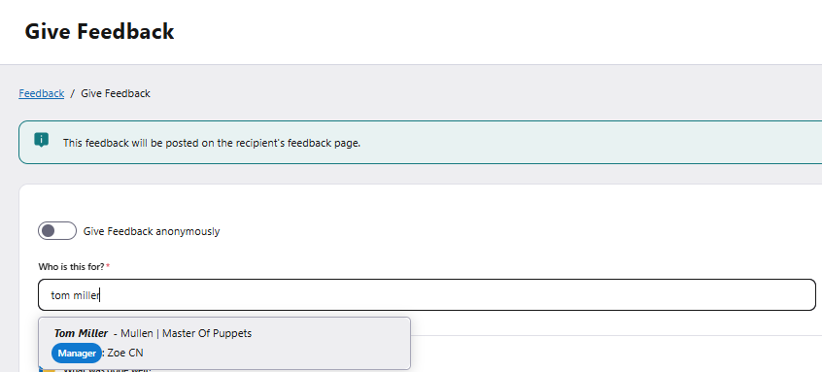This screenshot has width=822, height=372.
Task: Click the banner text about the recipient's feedback page
Action: tap(212, 143)
